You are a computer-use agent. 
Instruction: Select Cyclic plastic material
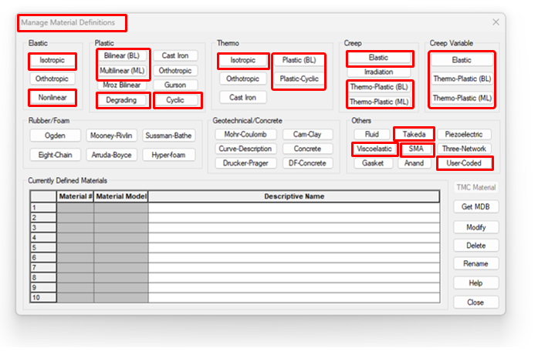(x=175, y=100)
